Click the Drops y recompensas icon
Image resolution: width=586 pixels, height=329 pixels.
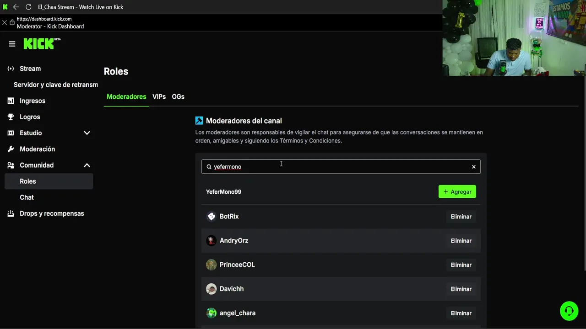click(x=11, y=213)
